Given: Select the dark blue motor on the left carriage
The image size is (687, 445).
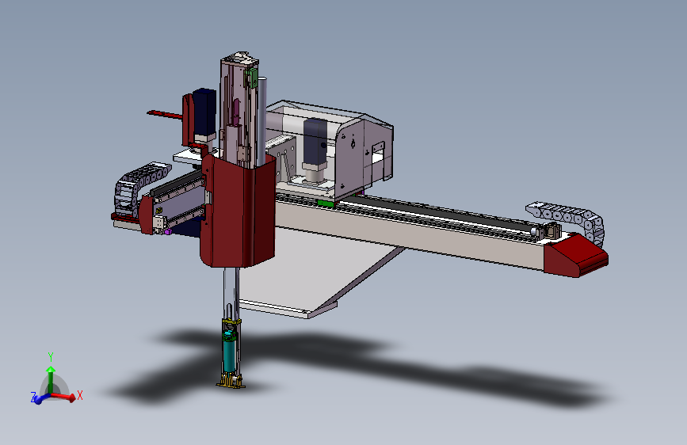Looking at the screenshot, I should 204,112.
